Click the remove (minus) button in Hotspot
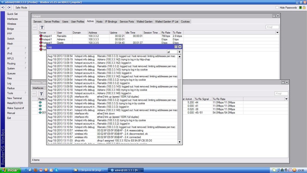307x173 pixels. 35,27
